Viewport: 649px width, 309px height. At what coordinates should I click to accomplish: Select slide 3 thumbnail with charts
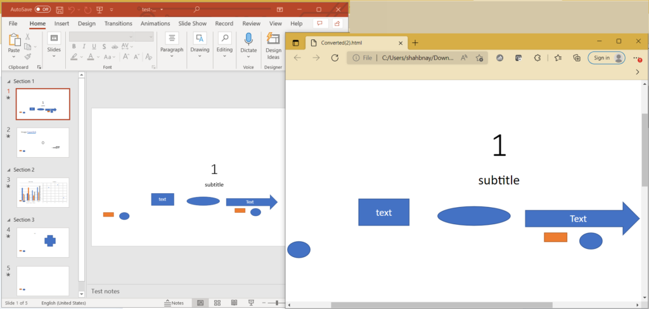(42, 192)
